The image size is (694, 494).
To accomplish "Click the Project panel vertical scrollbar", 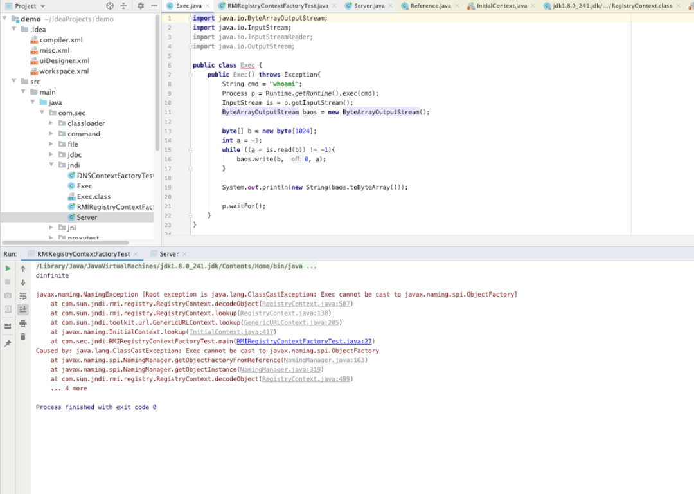I will click(x=157, y=83).
